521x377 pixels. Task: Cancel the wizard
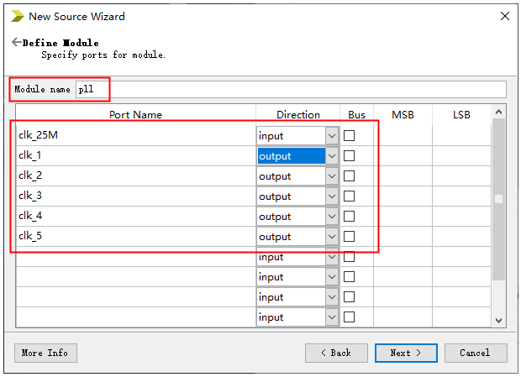click(475, 353)
